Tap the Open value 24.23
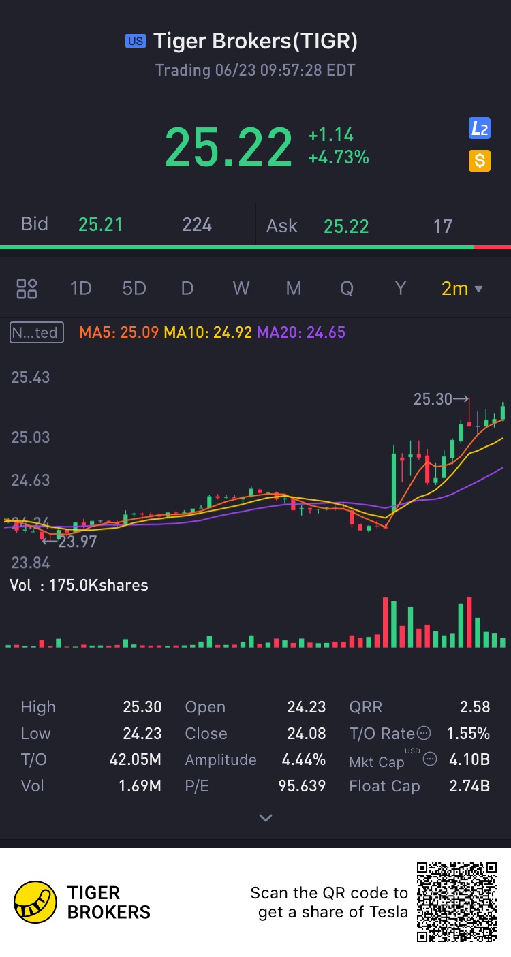This screenshot has width=511, height=957. tap(307, 707)
